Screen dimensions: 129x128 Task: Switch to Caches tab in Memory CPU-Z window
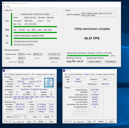pos(72,74)
